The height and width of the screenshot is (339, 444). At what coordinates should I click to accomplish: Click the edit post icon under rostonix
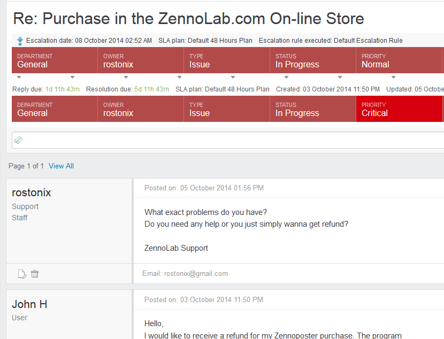[x=22, y=274]
